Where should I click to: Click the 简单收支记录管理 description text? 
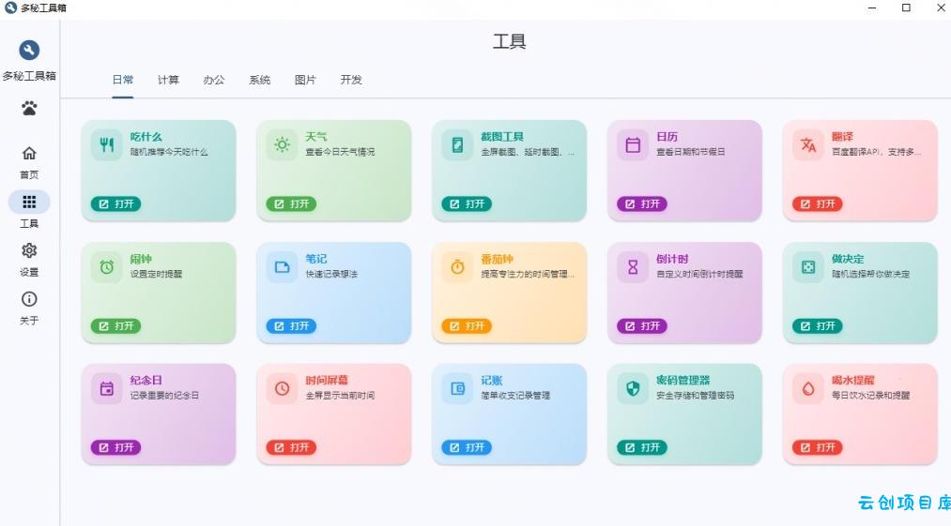515,395
